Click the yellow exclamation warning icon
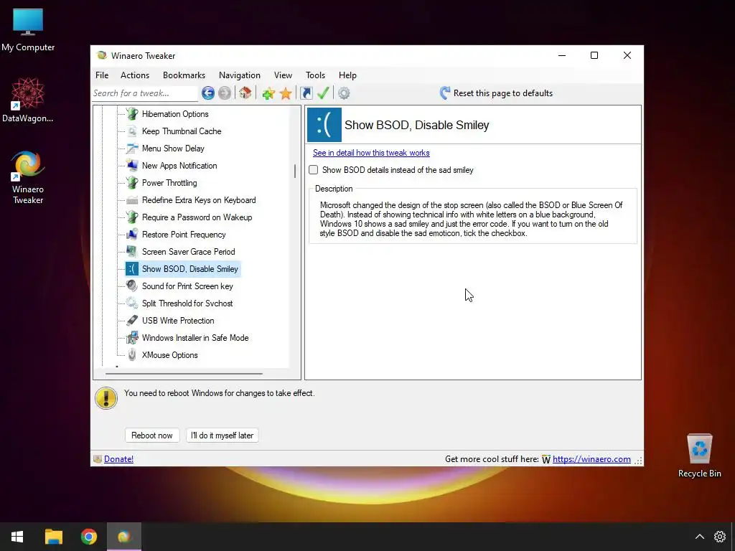This screenshot has height=551, width=735. 106,398
